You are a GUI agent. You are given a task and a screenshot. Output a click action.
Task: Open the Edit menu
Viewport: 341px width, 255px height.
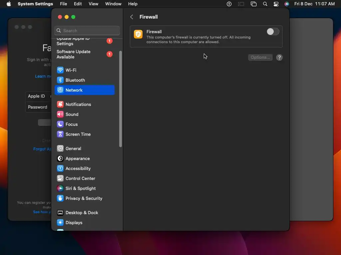(x=78, y=4)
